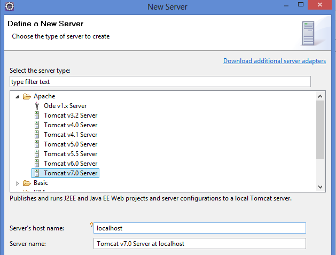Select Ode v1.x Server
The height and width of the screenshot is (255, 336).
[x=65, y=106]
